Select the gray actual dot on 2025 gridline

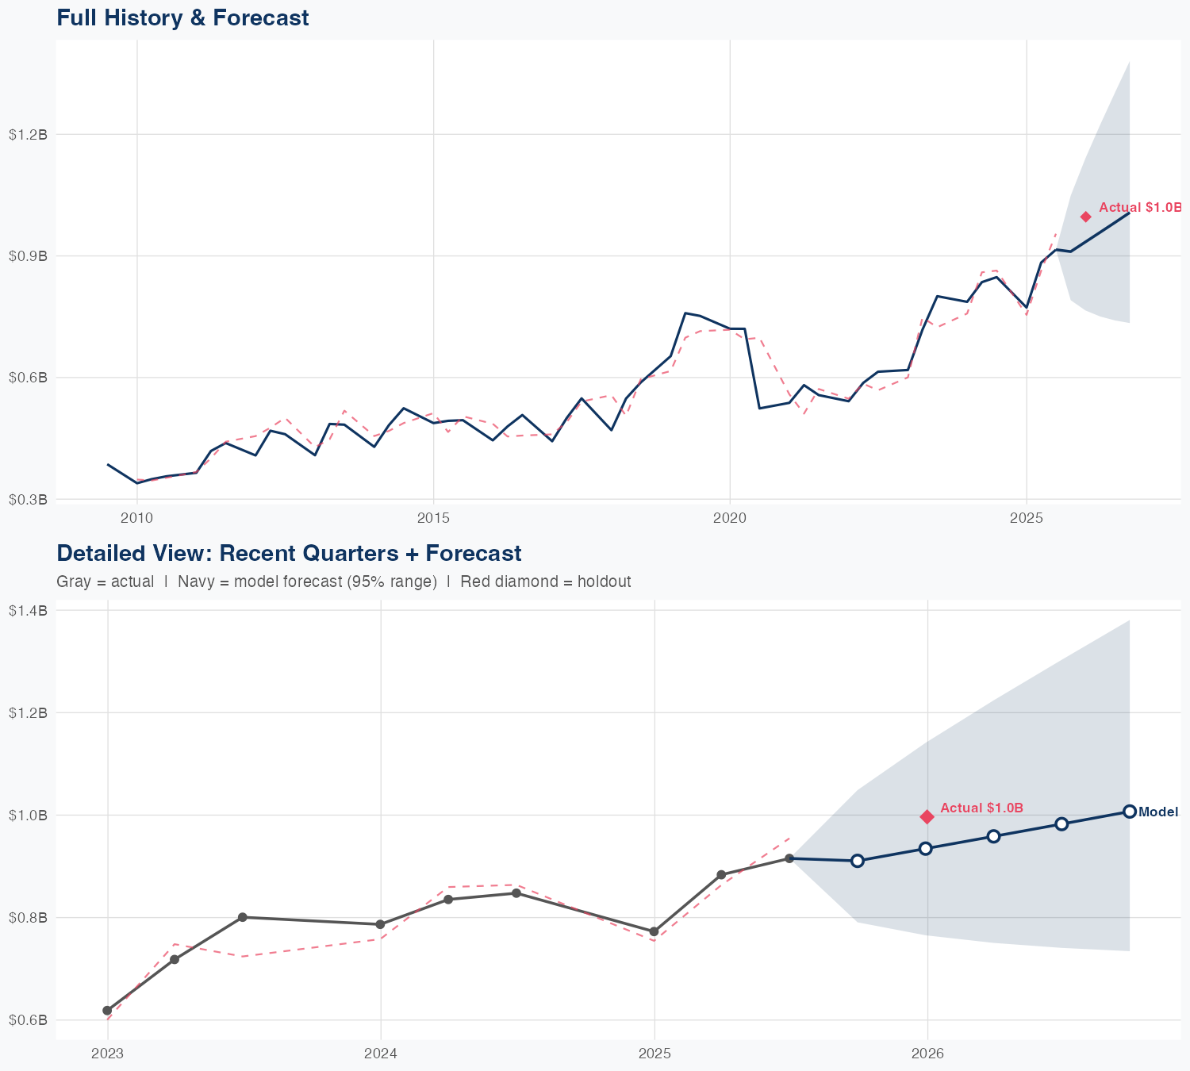(x=654, y=931)
